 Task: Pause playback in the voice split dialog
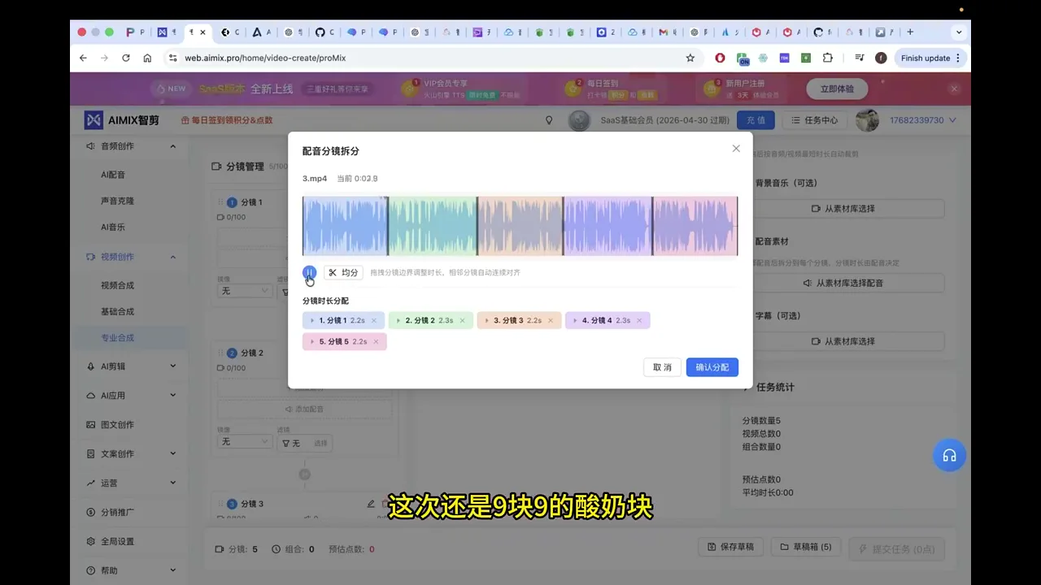pyautogui.click(x=309, y=272)
